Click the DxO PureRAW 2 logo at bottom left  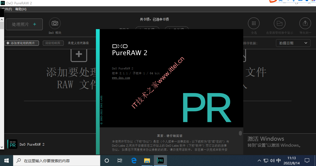[12, 144]
